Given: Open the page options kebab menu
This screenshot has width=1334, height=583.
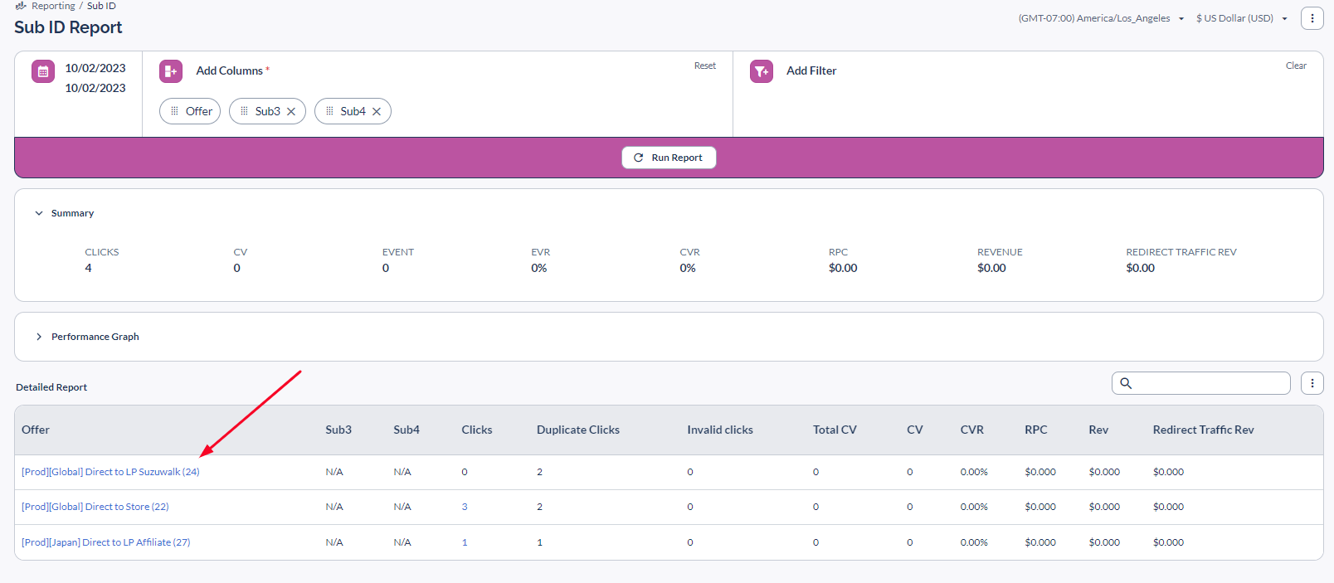Looking at the screenshot, I should click(x=1312, y=18).
